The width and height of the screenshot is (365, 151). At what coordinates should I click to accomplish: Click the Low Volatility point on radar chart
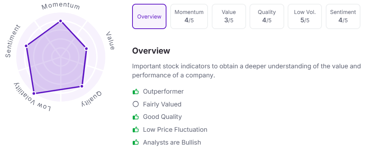pos(34,93)
